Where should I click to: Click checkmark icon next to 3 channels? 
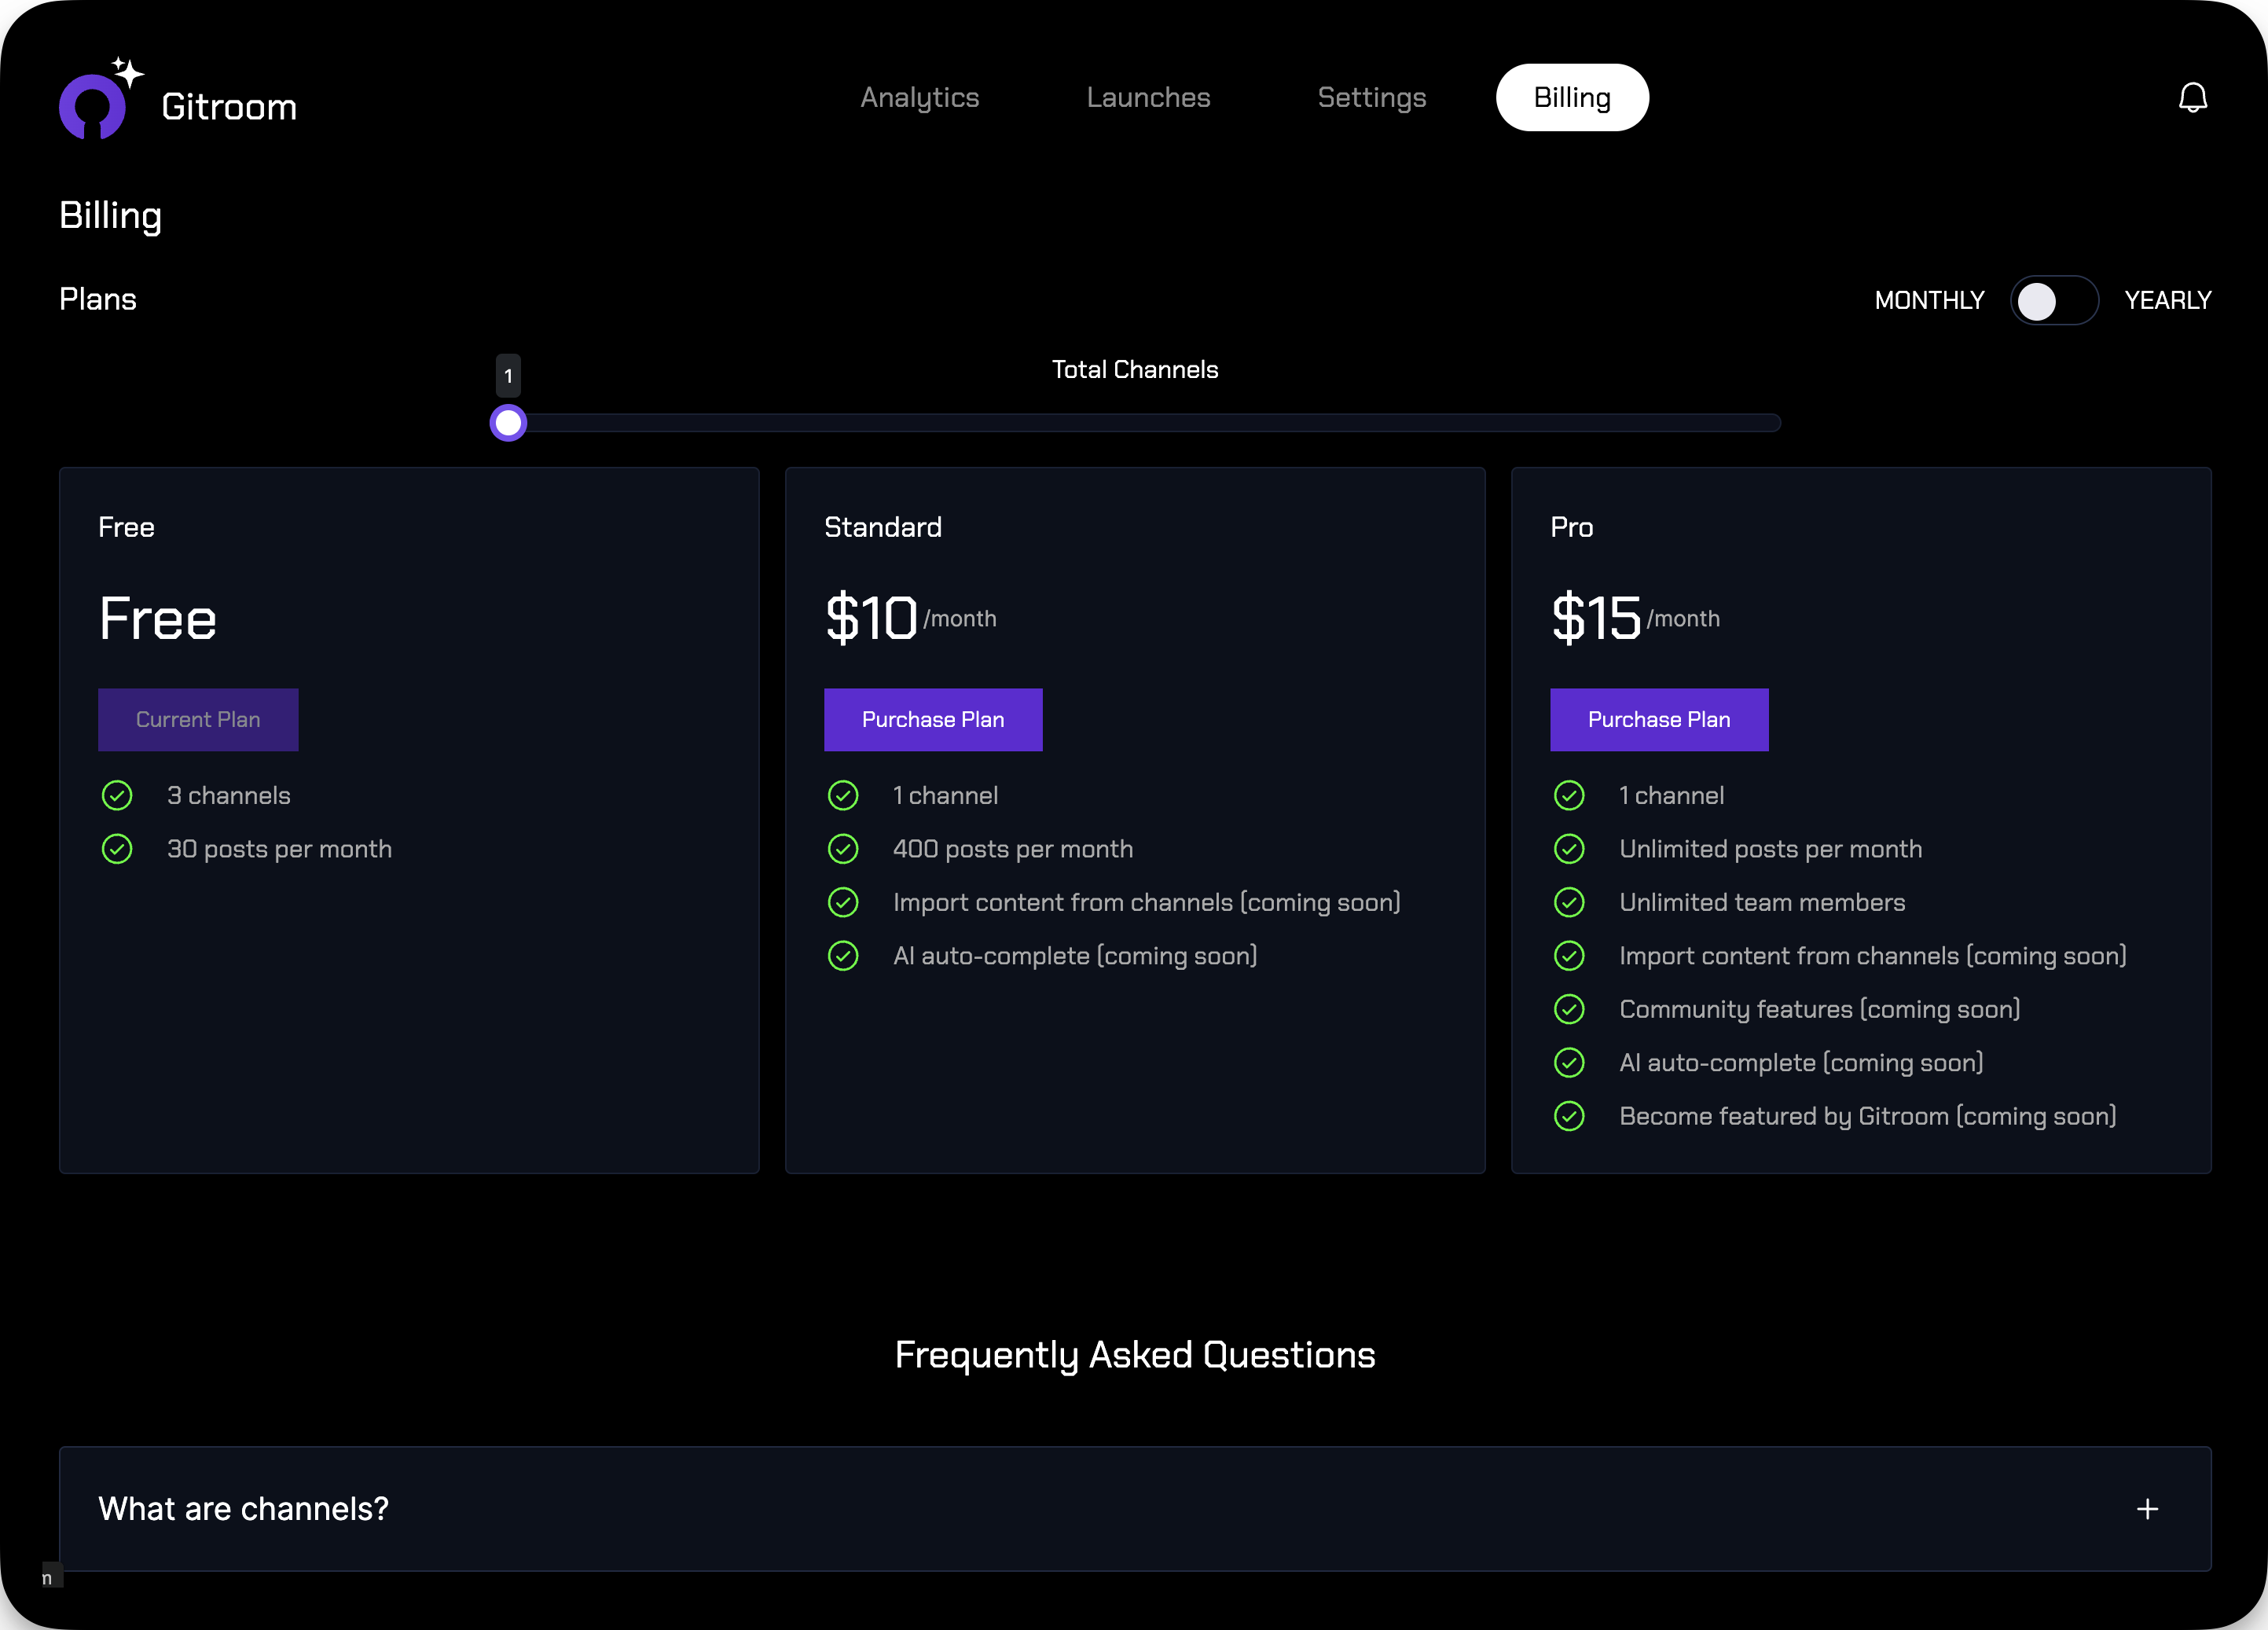tap(117, 795)
